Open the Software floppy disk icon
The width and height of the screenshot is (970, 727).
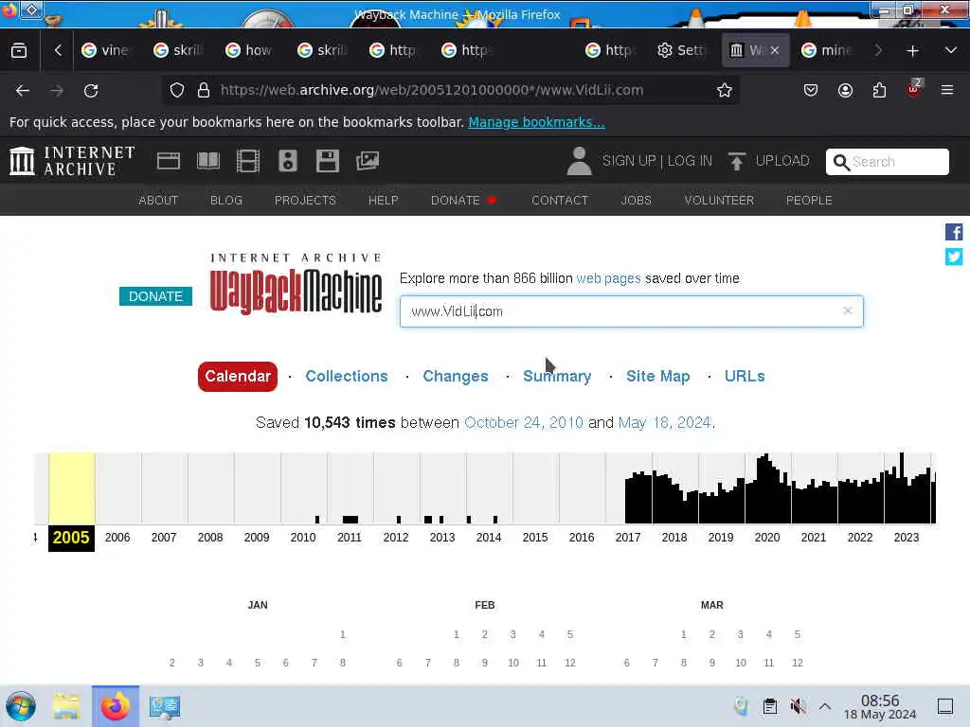tap(327, 161)
